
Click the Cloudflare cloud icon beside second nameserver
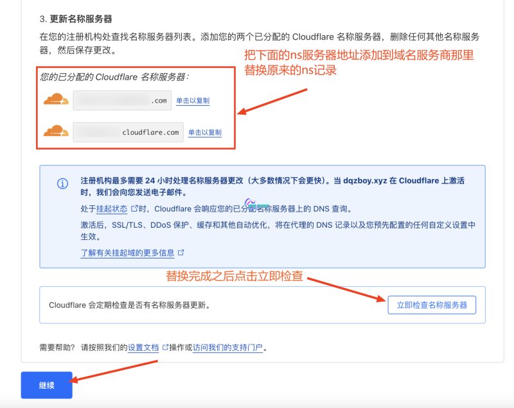click(56, 132)
